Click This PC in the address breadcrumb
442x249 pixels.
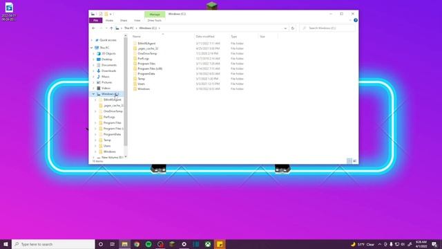click(129, 28)
